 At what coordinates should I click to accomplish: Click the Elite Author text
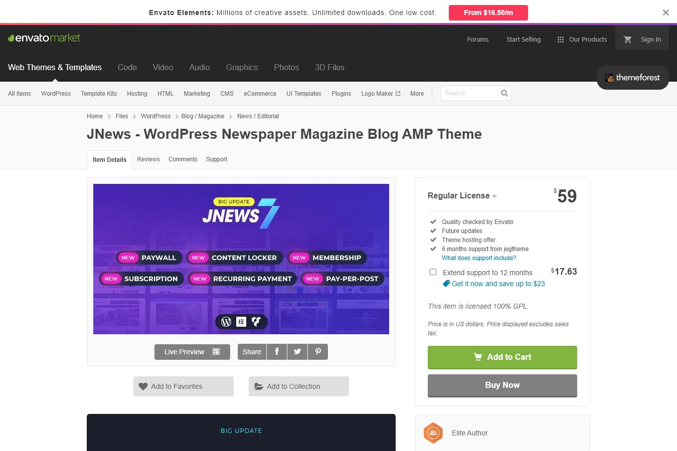[x=470, y=433]
